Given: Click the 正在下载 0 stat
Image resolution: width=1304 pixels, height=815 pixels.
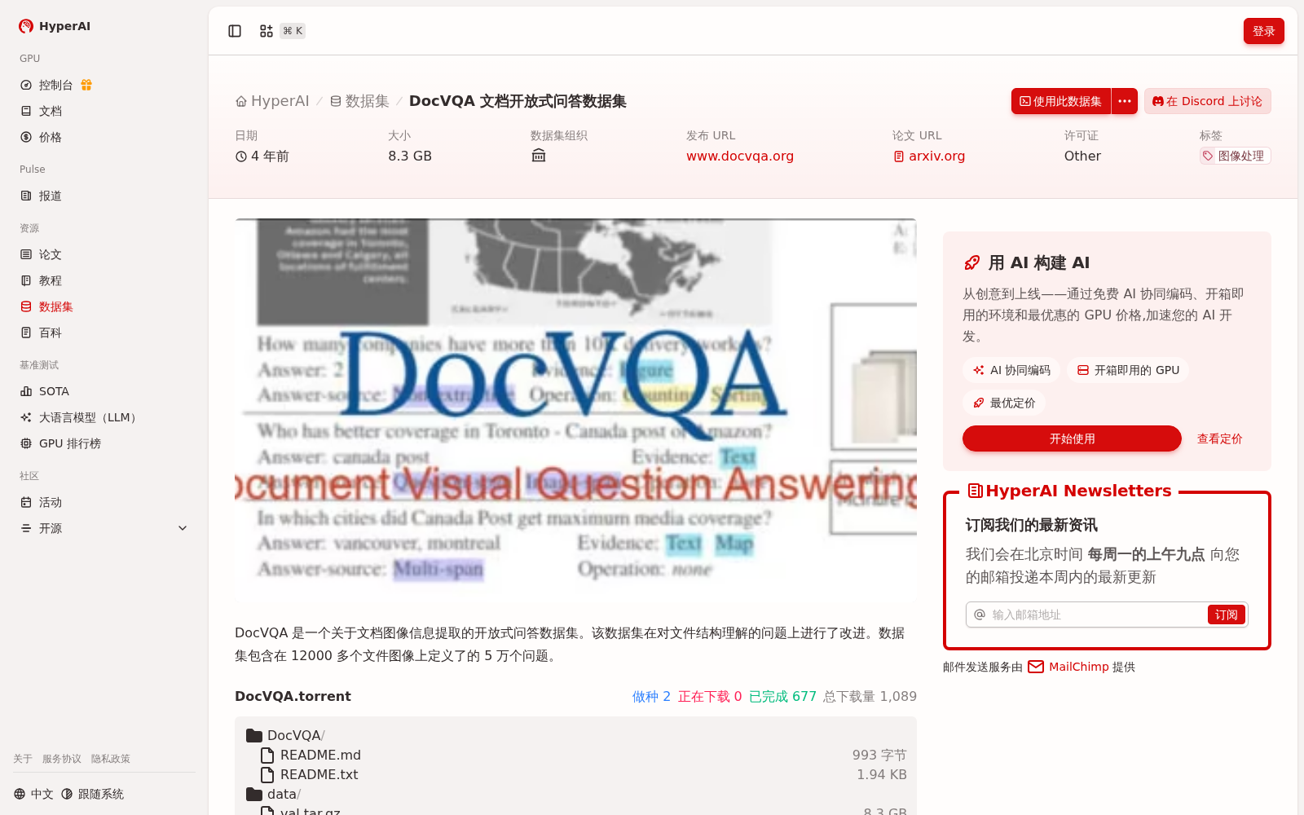Looking at the screenshot, I should [x=710, y=696].
